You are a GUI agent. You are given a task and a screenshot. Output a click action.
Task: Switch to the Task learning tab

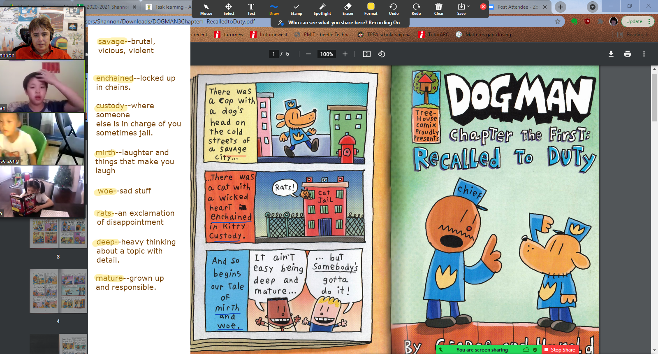click(x=169, y=7)
